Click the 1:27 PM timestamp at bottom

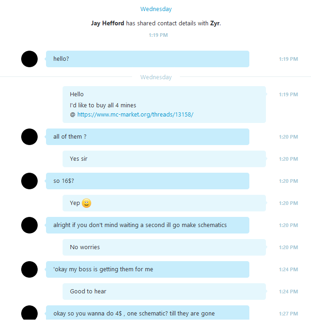click(288, 314)
